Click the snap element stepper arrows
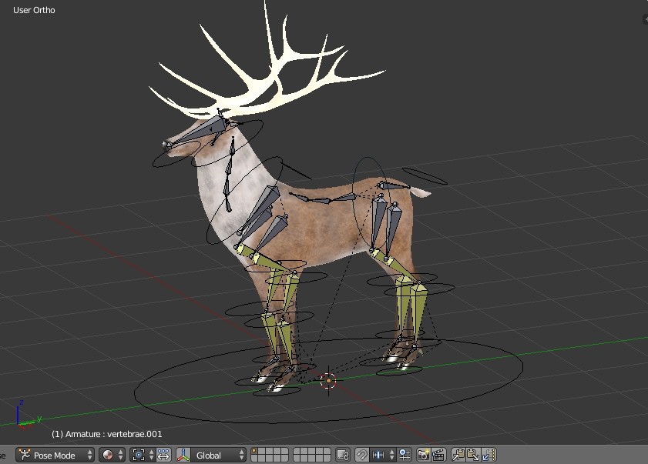 391,455
